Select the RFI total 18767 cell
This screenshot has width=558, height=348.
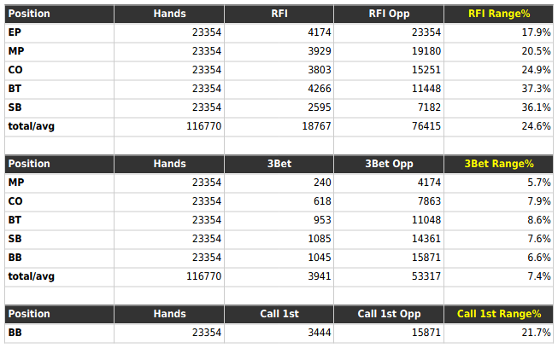[x=316, y=126]
